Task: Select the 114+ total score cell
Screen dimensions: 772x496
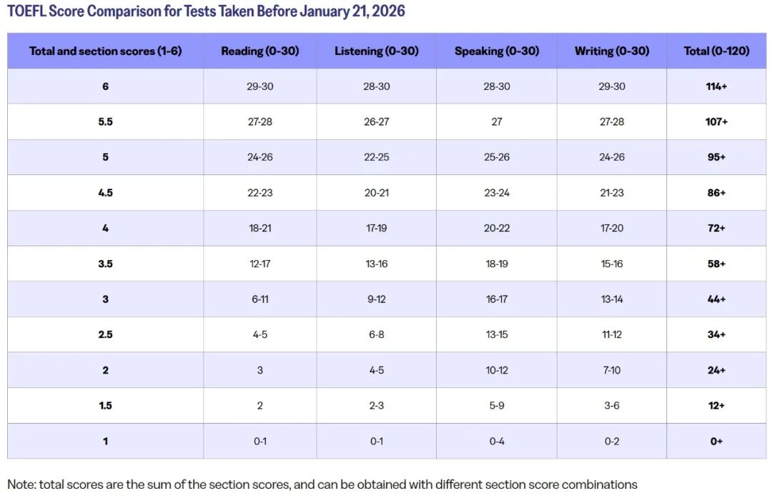Action: coord(716,86)
